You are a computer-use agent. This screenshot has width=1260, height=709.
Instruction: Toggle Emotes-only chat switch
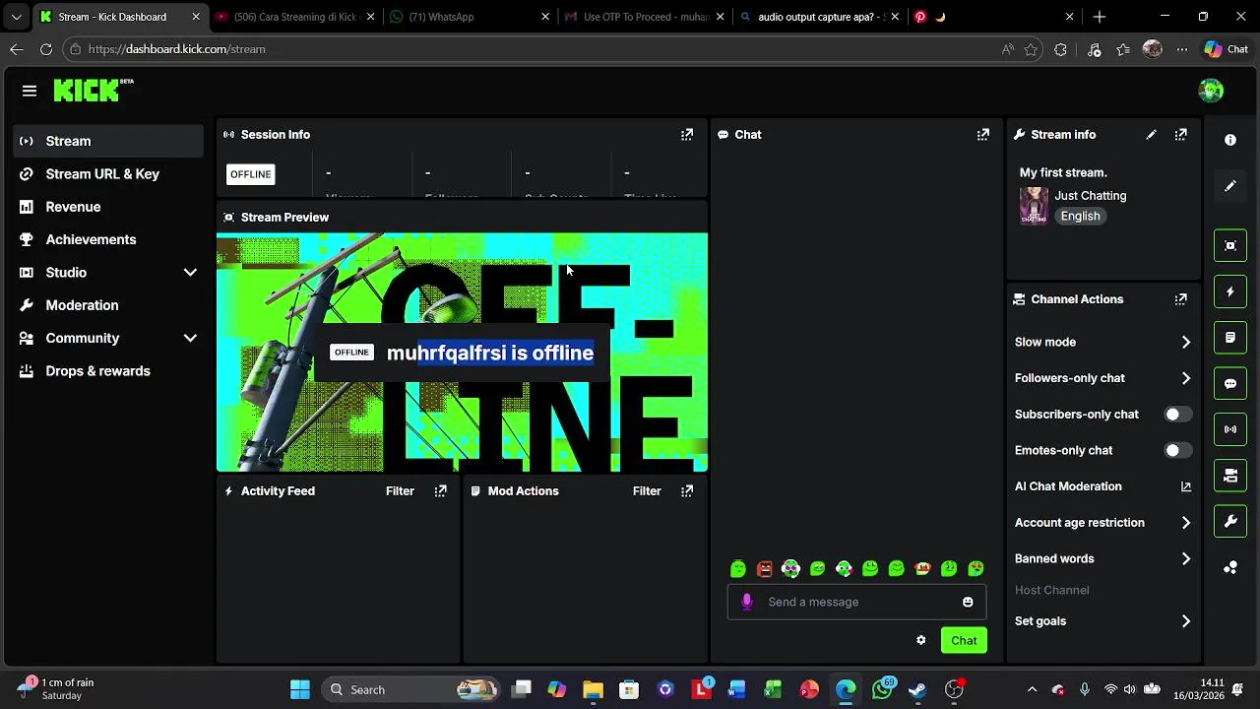pos(1178,451)
